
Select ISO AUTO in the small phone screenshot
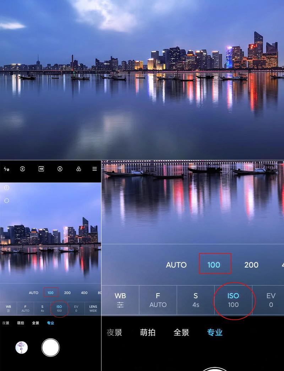34,293
